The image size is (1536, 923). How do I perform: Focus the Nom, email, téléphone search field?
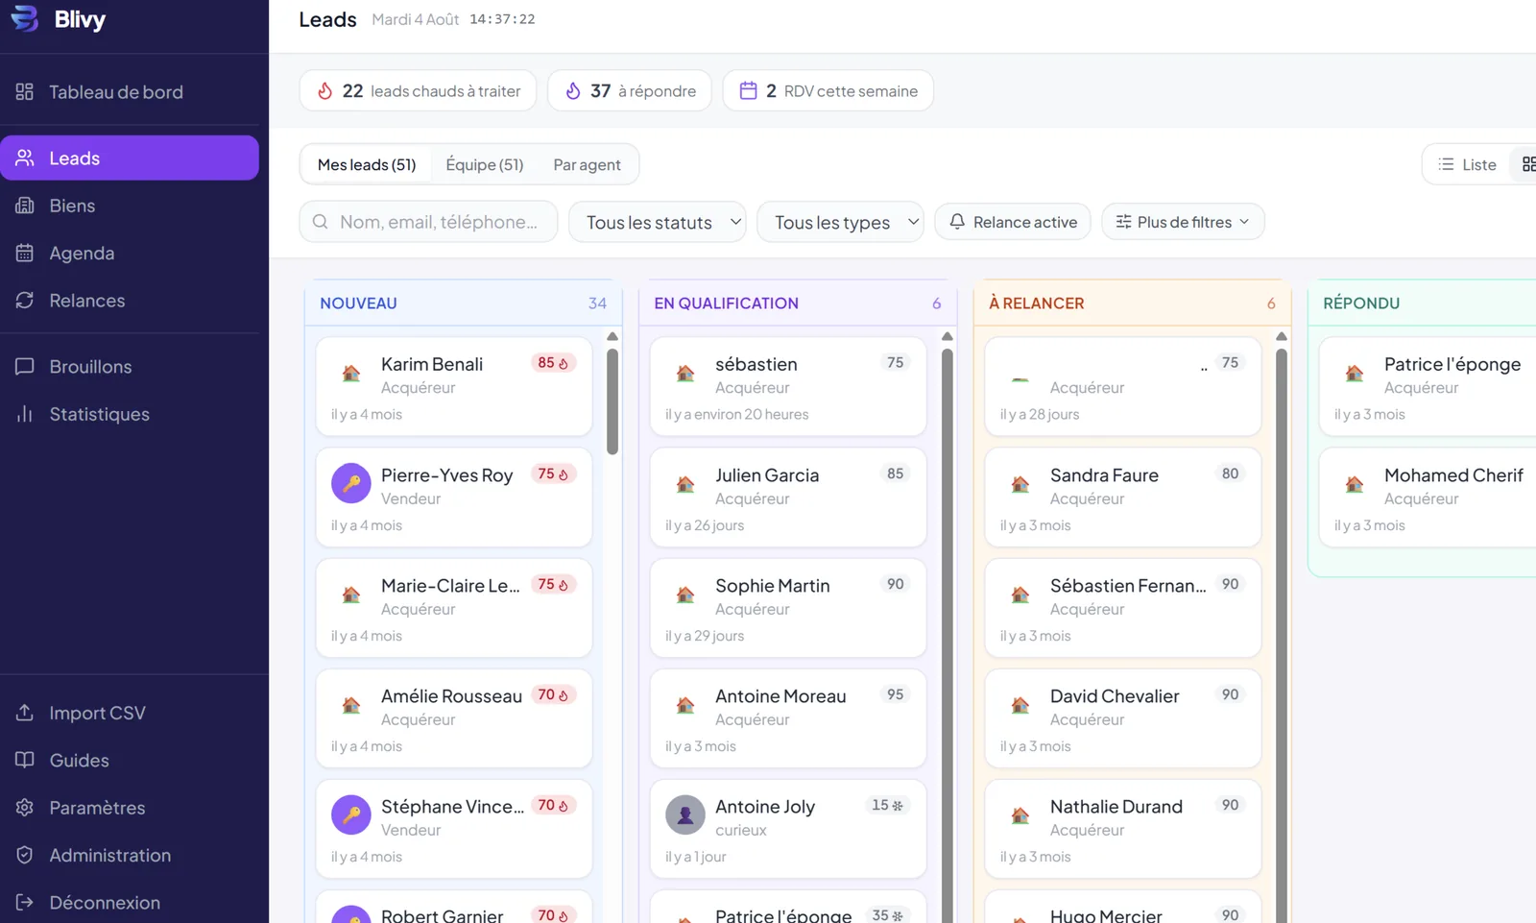click(428, 222)
